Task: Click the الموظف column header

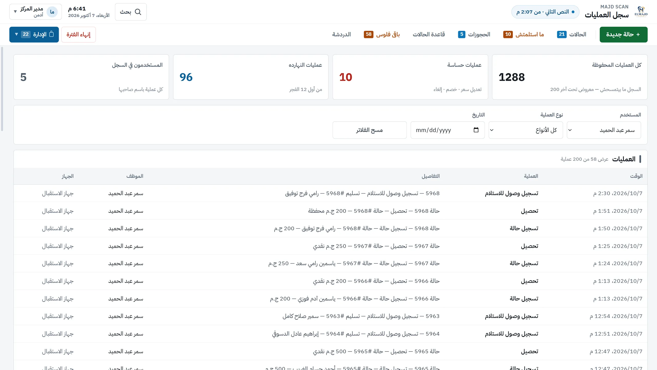Action: (x=135, y=176)
